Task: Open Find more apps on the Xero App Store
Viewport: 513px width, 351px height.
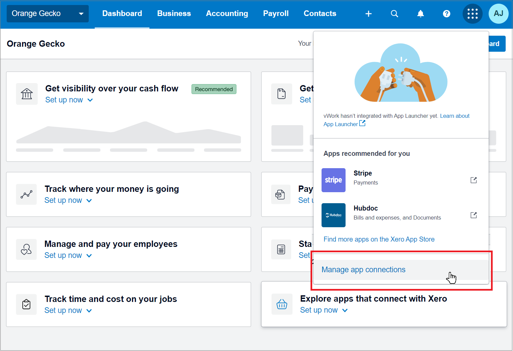Action: 379,239
